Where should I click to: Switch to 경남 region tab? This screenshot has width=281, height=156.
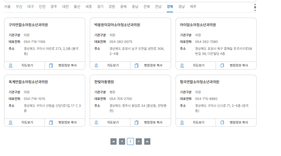tap(181, 7)
